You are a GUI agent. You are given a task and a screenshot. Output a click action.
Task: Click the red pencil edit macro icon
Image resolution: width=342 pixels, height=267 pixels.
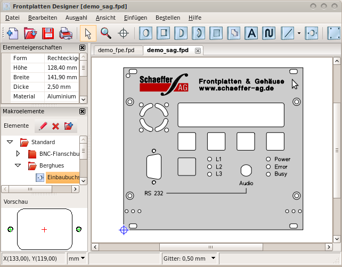tap(43, 126)
